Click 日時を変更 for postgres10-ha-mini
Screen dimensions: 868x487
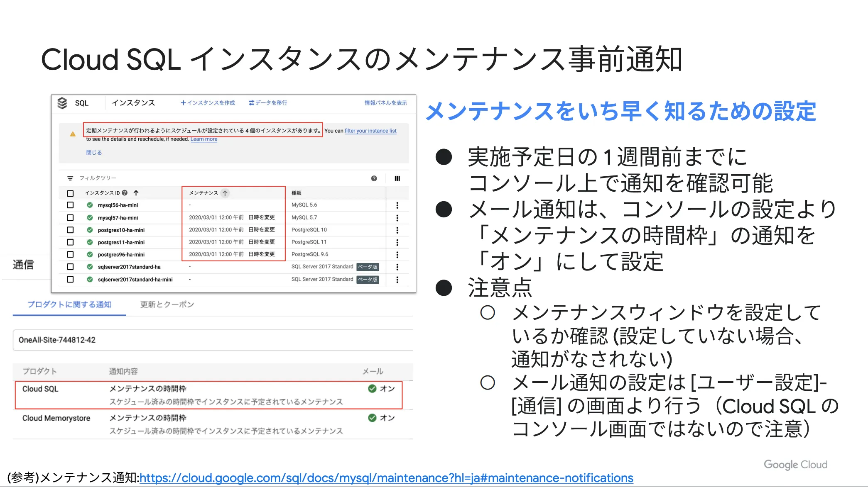point(262,229)
